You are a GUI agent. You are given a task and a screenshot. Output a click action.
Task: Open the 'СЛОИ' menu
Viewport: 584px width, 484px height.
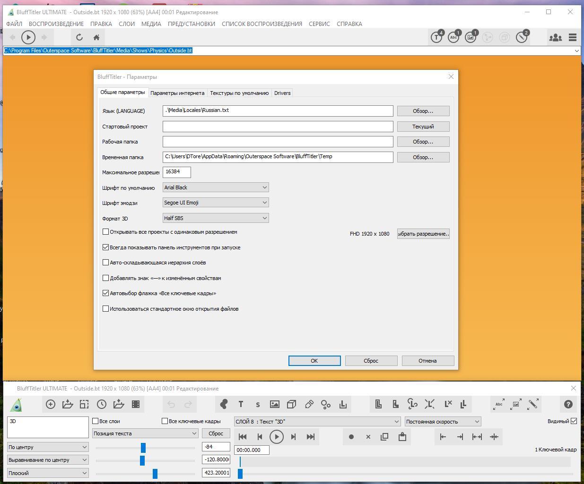pos(126,24)
